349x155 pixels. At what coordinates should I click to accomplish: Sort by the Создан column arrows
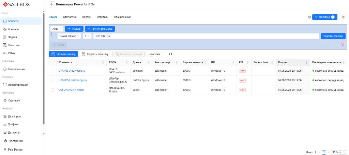point(306,62)
